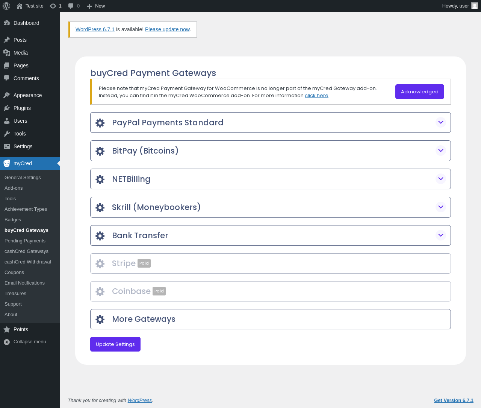
Task: Click gear icon beside PayPal Payments Standard
Action: [100, 123]
